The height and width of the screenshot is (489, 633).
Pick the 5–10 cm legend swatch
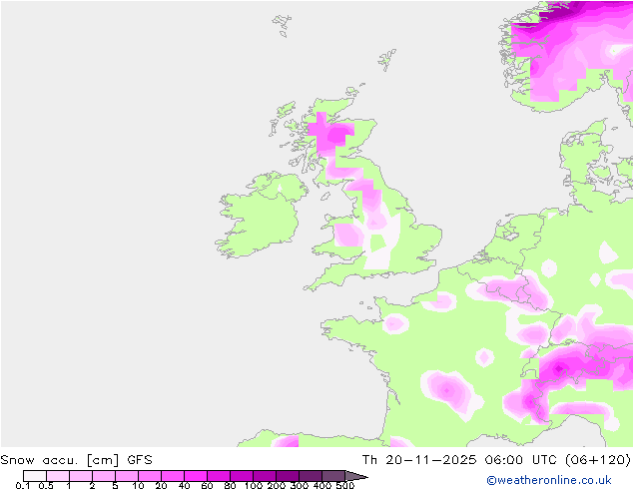[x=127, y=476]
